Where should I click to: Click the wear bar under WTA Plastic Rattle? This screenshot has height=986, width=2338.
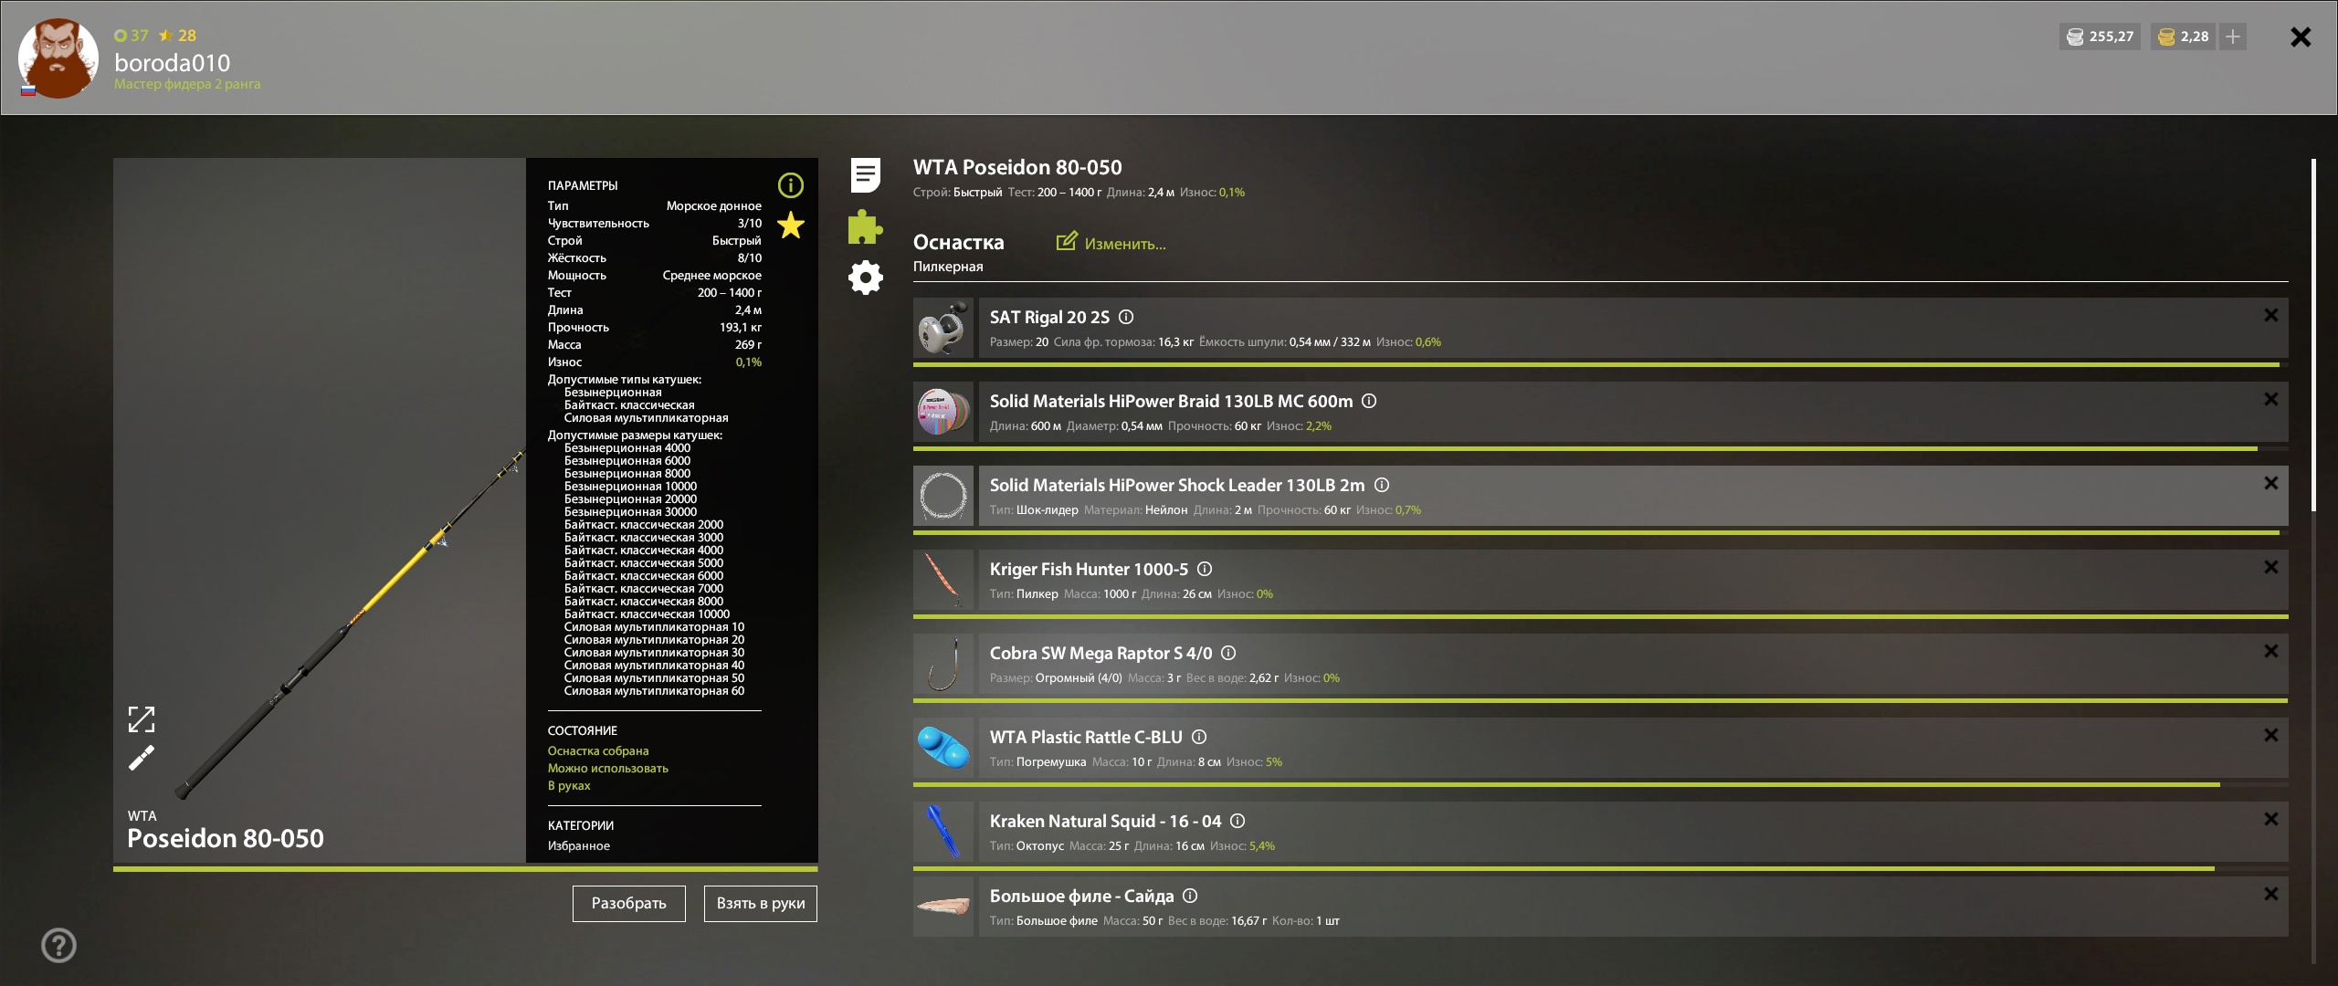(x=1600, y=784)
